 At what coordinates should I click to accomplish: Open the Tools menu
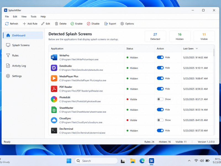point(33,17)
